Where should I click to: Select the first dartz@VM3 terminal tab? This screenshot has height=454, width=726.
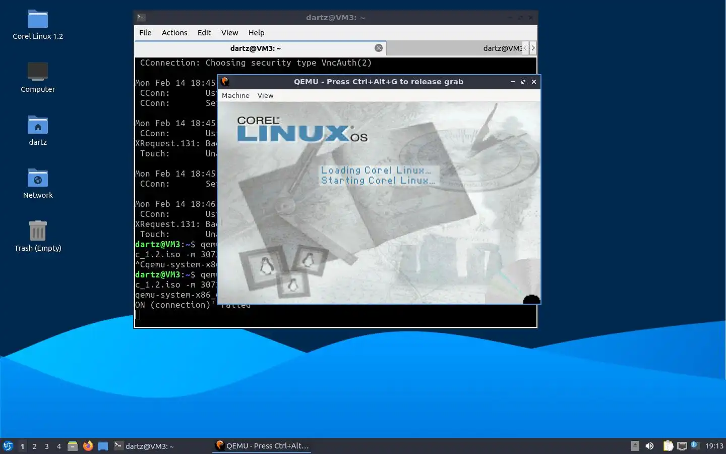pos(261,48)
